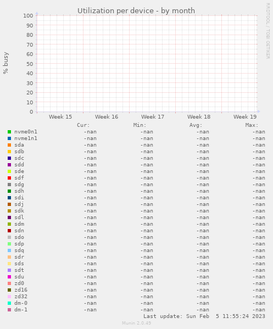Click the green nvme0n1 legend color swatch
The height and width of the screenshot is (329, 273).
pyautogui.click(x=9, y=132)
